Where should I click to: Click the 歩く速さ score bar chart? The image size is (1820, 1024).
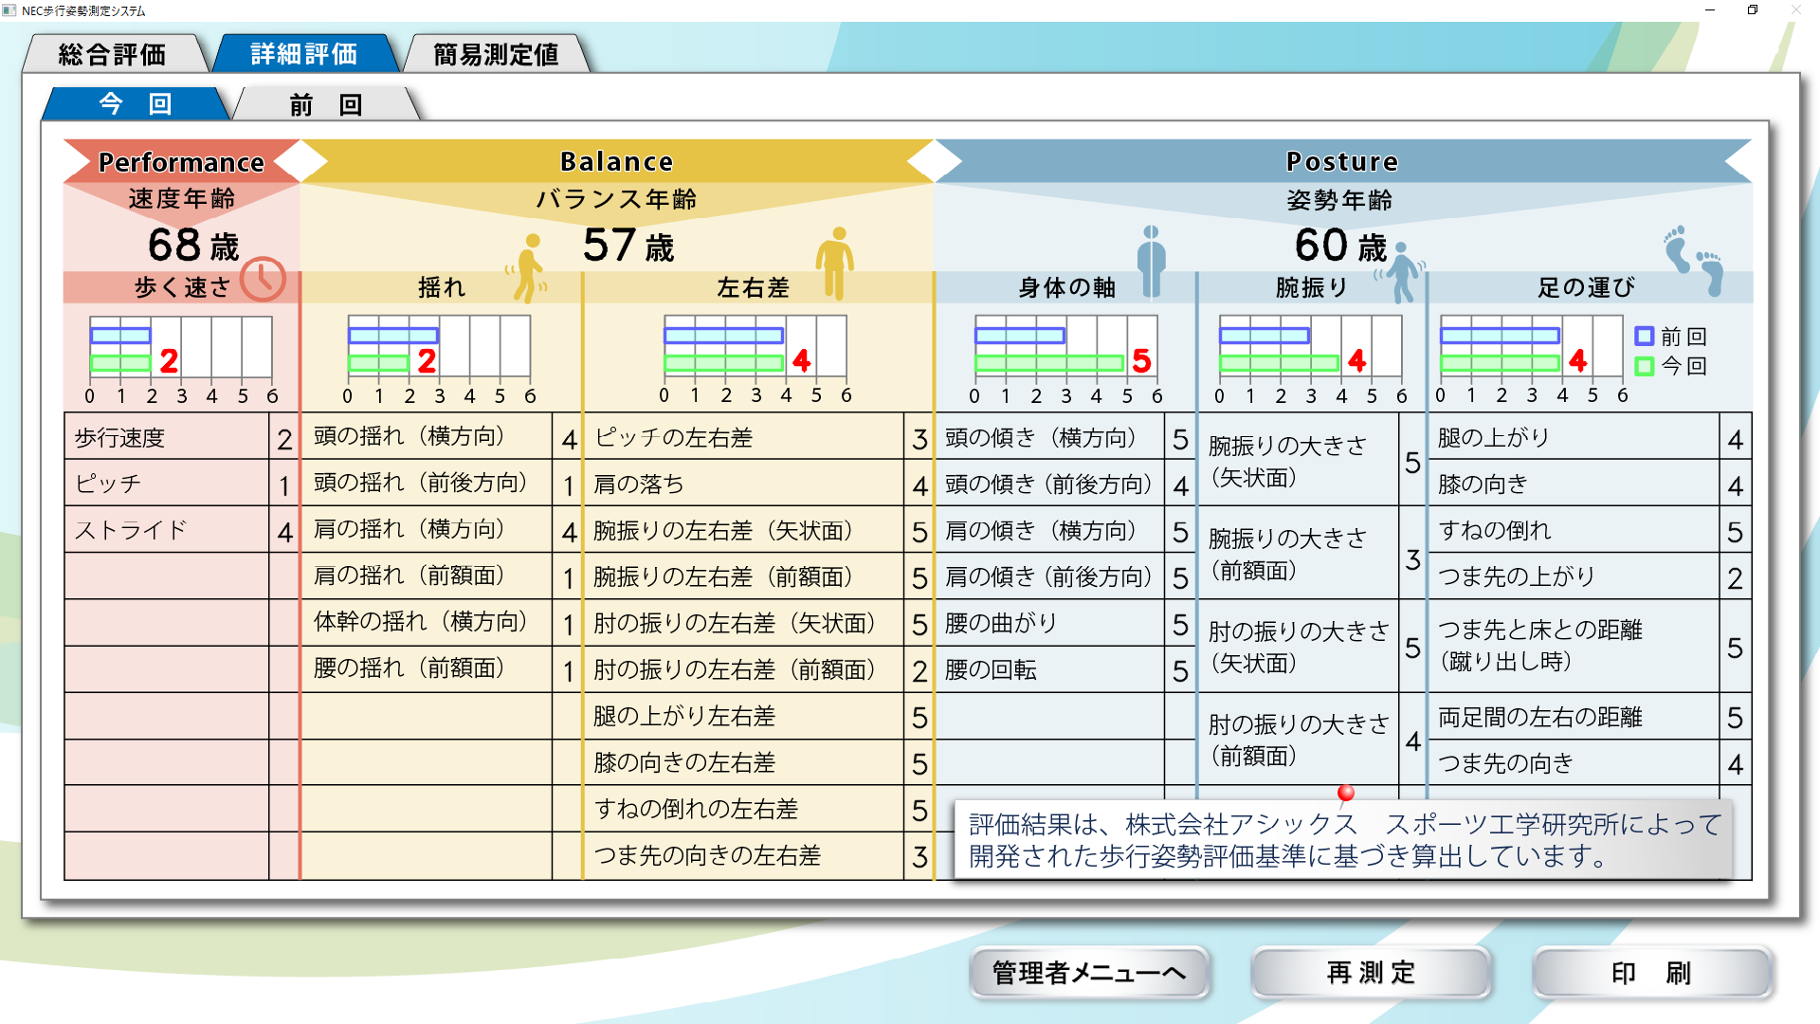pos(180,348)
